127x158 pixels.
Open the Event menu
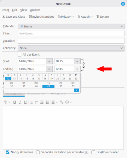click(x=5, y=10)
